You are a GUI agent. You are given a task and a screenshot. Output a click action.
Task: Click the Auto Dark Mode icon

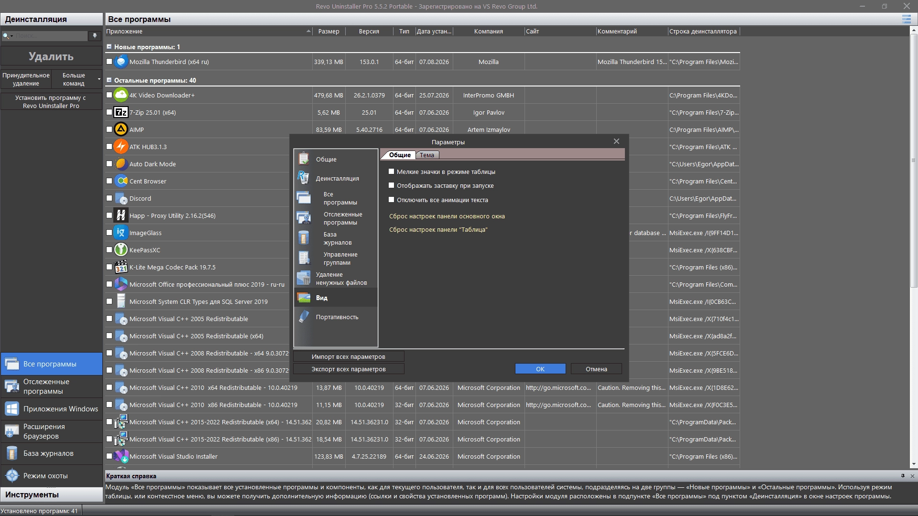tap(121, 164)
